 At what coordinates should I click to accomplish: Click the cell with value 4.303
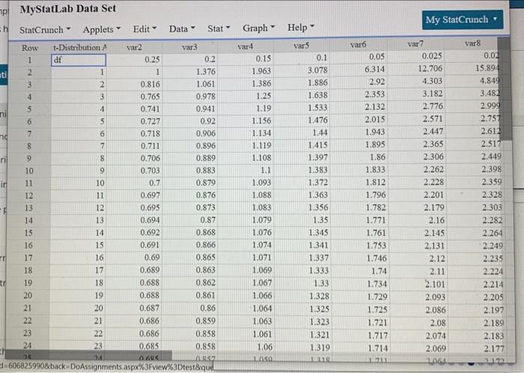[x=415, y=81]
